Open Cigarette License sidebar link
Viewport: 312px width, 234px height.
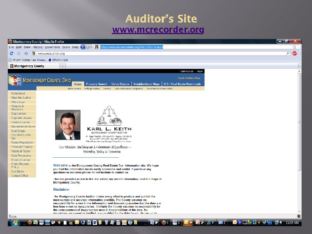pyautogui.click(x=22, y=118)
